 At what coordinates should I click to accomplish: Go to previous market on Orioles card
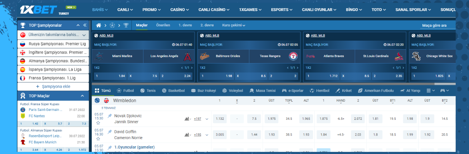click(x=288, y=68)
